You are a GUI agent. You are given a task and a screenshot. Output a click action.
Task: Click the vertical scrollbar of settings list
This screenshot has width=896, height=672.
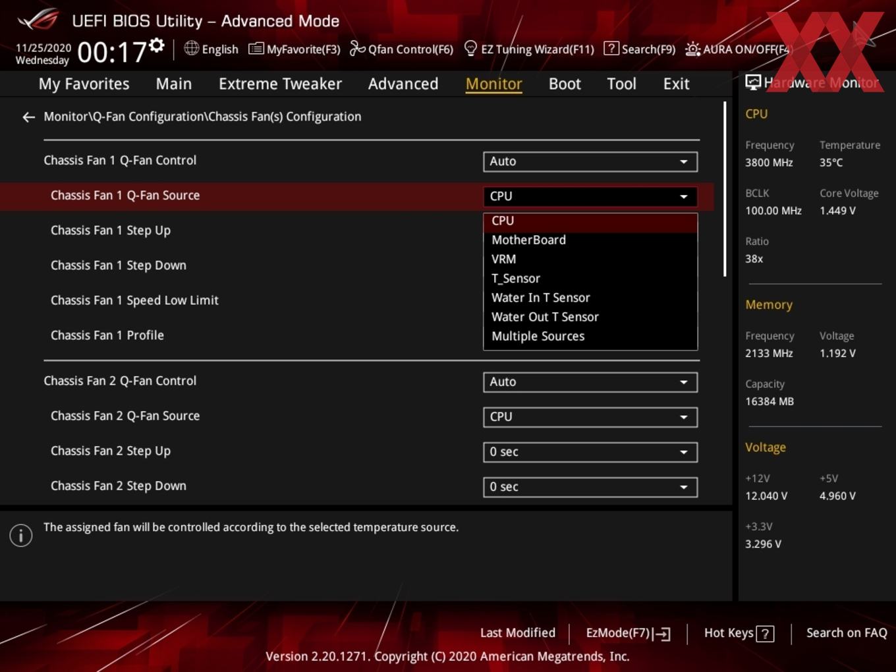[725, 189]
